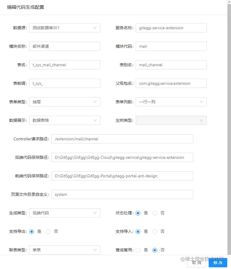Select 否 for 状态处理
231x269 pixels.
tap(155, 213)
